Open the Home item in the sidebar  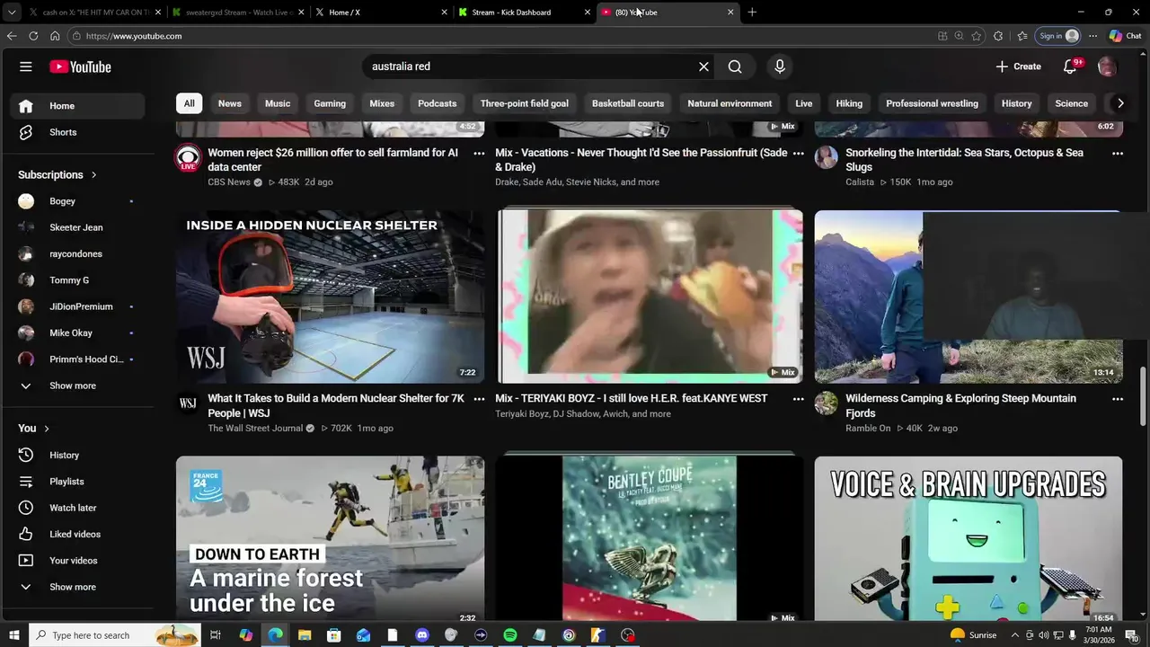click(77, 106)
